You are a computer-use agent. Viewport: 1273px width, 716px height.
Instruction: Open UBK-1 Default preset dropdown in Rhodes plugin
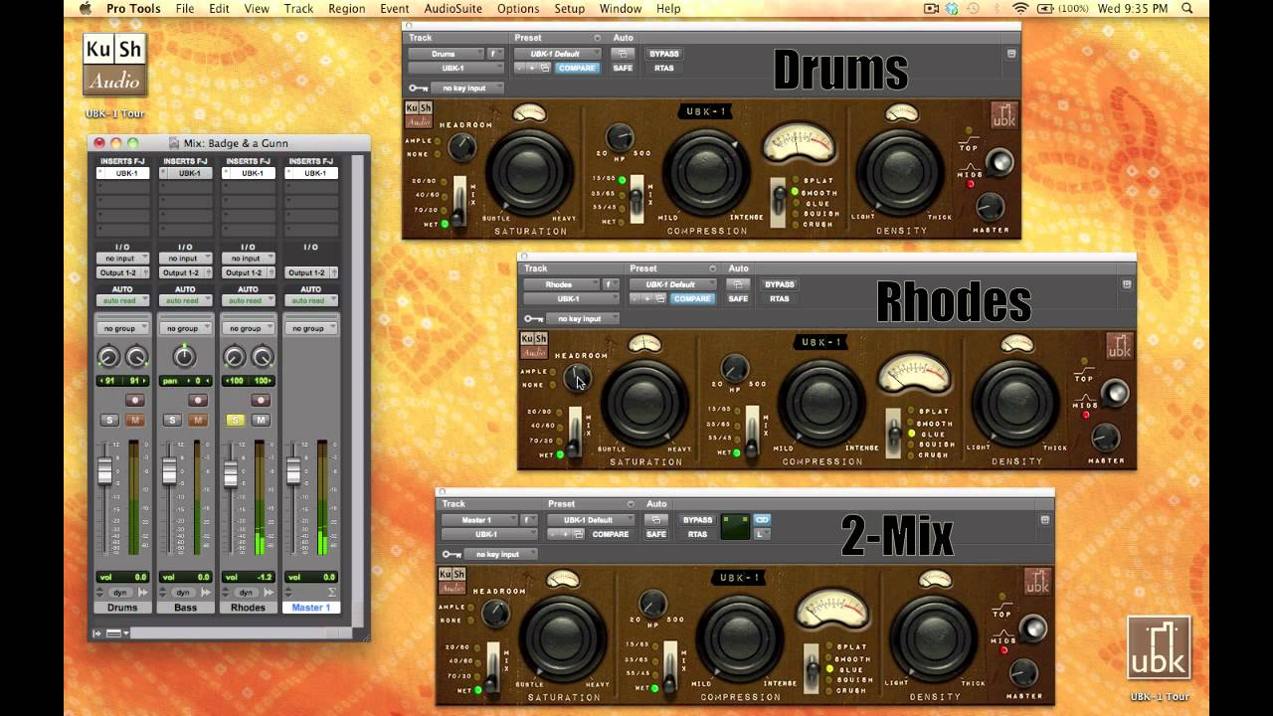pyautogui.click(x=671, y=284)
